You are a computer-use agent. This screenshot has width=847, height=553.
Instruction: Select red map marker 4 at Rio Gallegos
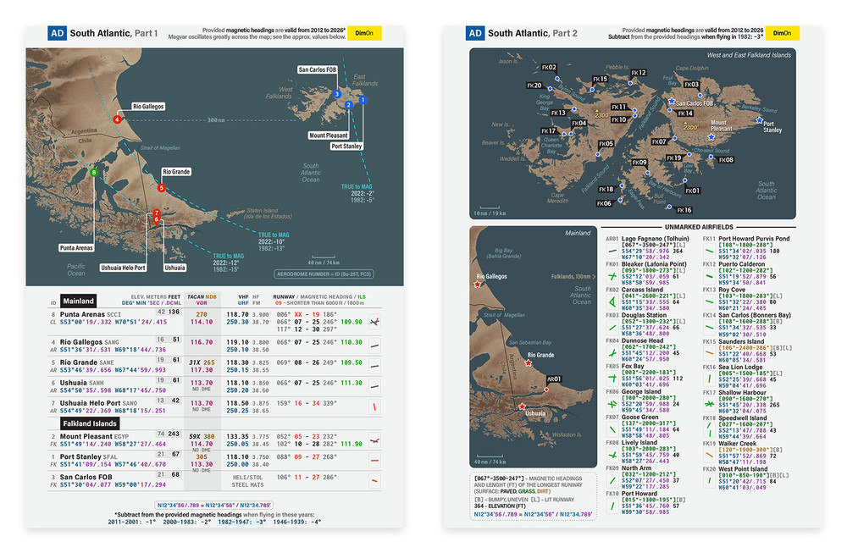pyautogui.click(x=117, y=119)
